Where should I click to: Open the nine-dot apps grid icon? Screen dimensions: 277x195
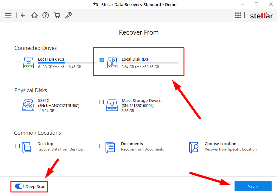tap(238, 15)
